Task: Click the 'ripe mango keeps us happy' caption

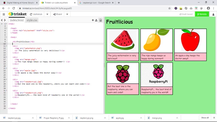Action: pyautogui.click(x=153, y=57)
